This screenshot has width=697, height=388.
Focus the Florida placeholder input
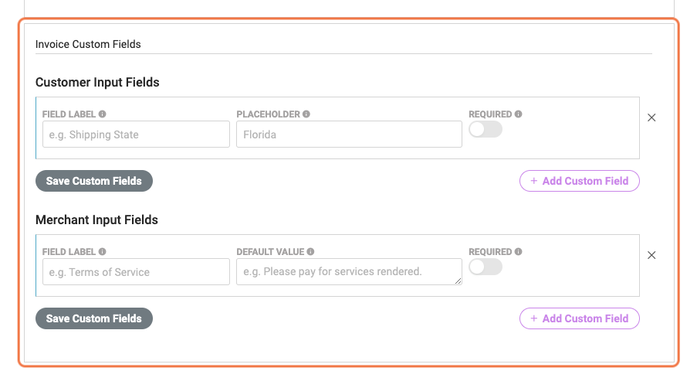coord(349,134)
